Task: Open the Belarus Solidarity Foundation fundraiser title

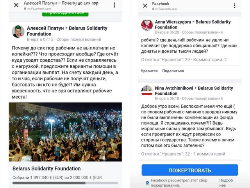Action: click(46, 168)
